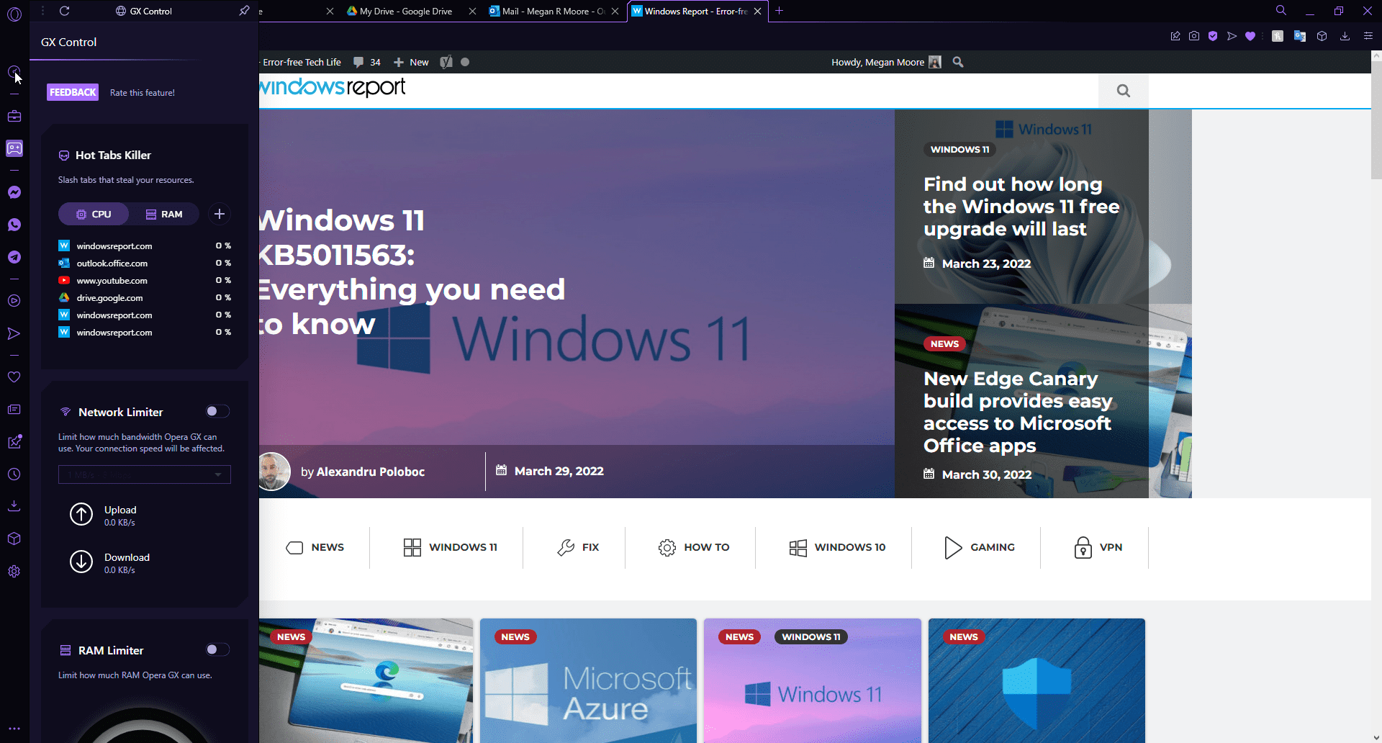Viewport: 1382px width, 743px height.
Task: Open the Extensions cube in left sidebar
Action: pyautogui.click(x=14, y=539)
